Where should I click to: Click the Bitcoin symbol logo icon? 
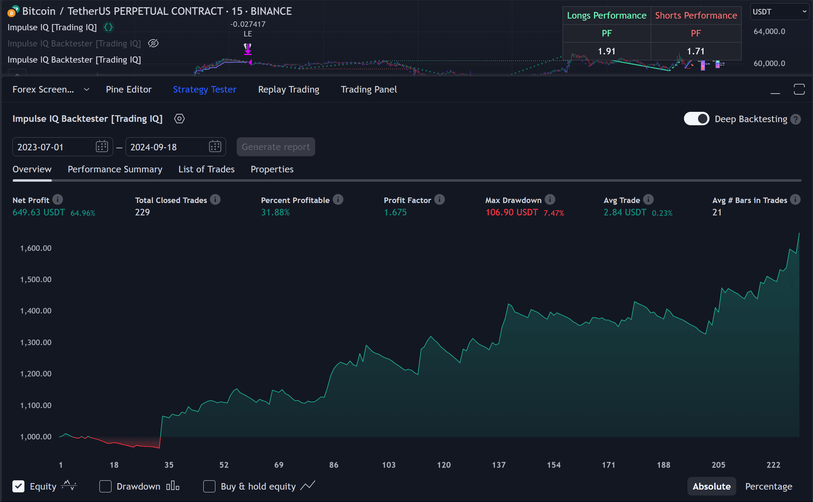tap(13, 11)
